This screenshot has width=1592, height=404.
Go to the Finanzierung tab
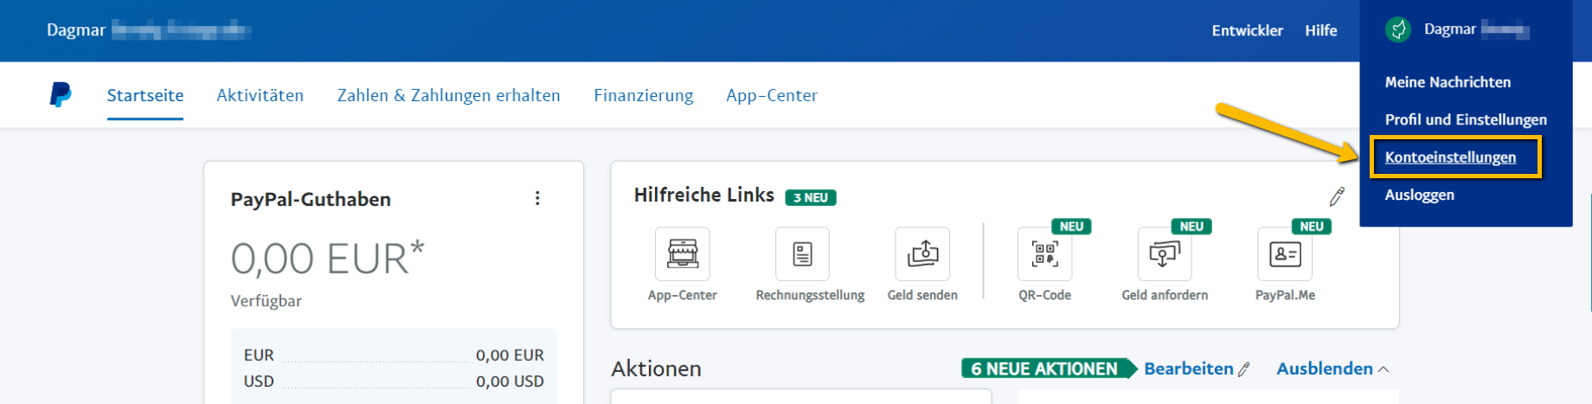tap(643, 95)
